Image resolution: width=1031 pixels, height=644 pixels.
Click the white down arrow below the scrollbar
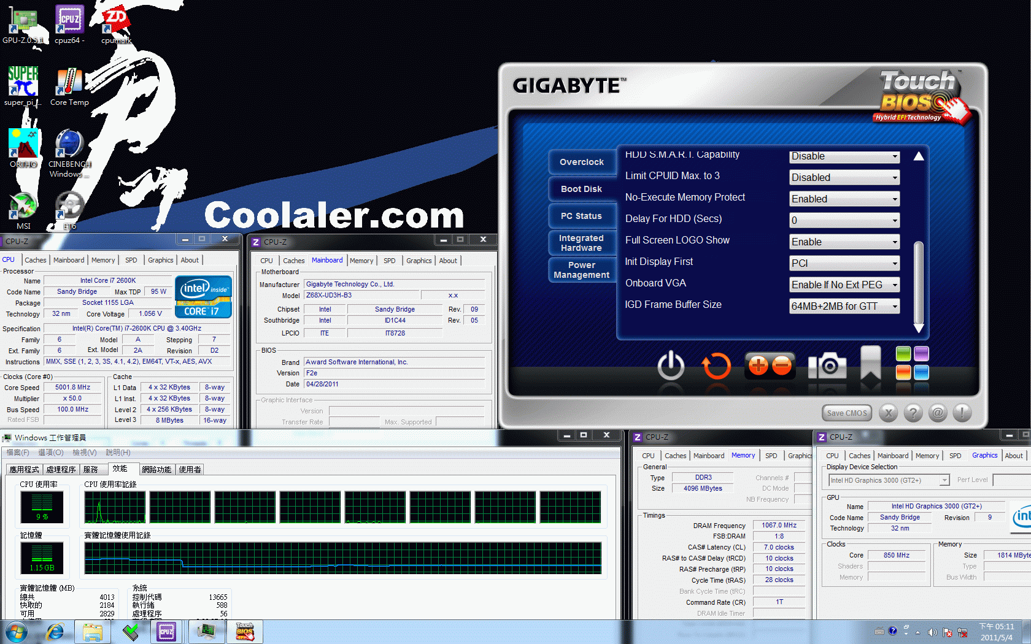[919, 329]
